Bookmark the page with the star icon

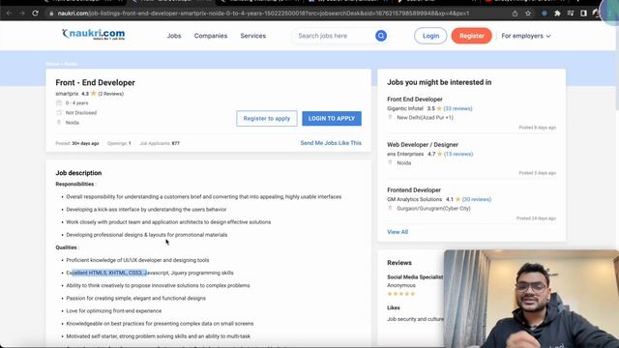click(528, 13)
